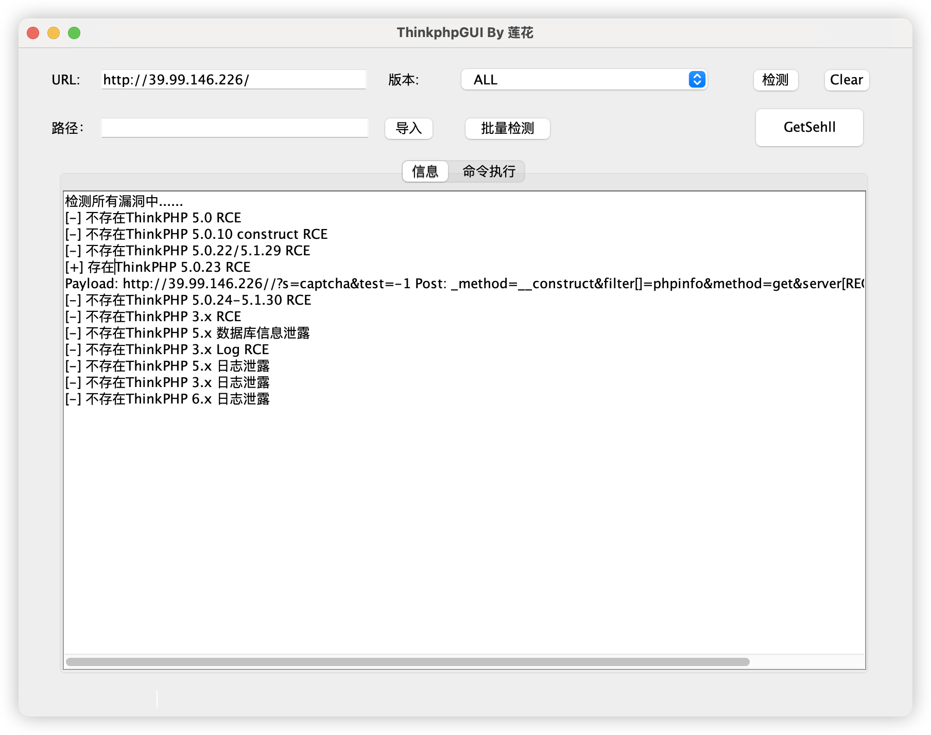Click the 'ThinkPHP 3.x Log RCE' line
931x735 pixels.
click(167, 349)
